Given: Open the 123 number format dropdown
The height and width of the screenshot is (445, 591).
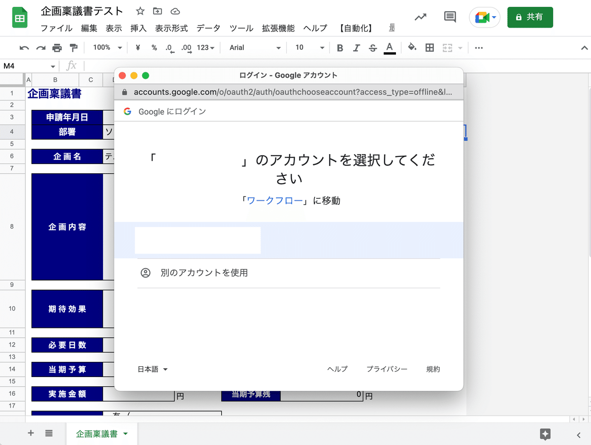Looking at the screenshot, I should click(x=205, y=48).
